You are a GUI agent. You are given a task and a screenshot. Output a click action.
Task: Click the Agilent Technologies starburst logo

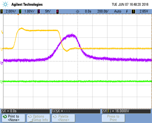5,4
